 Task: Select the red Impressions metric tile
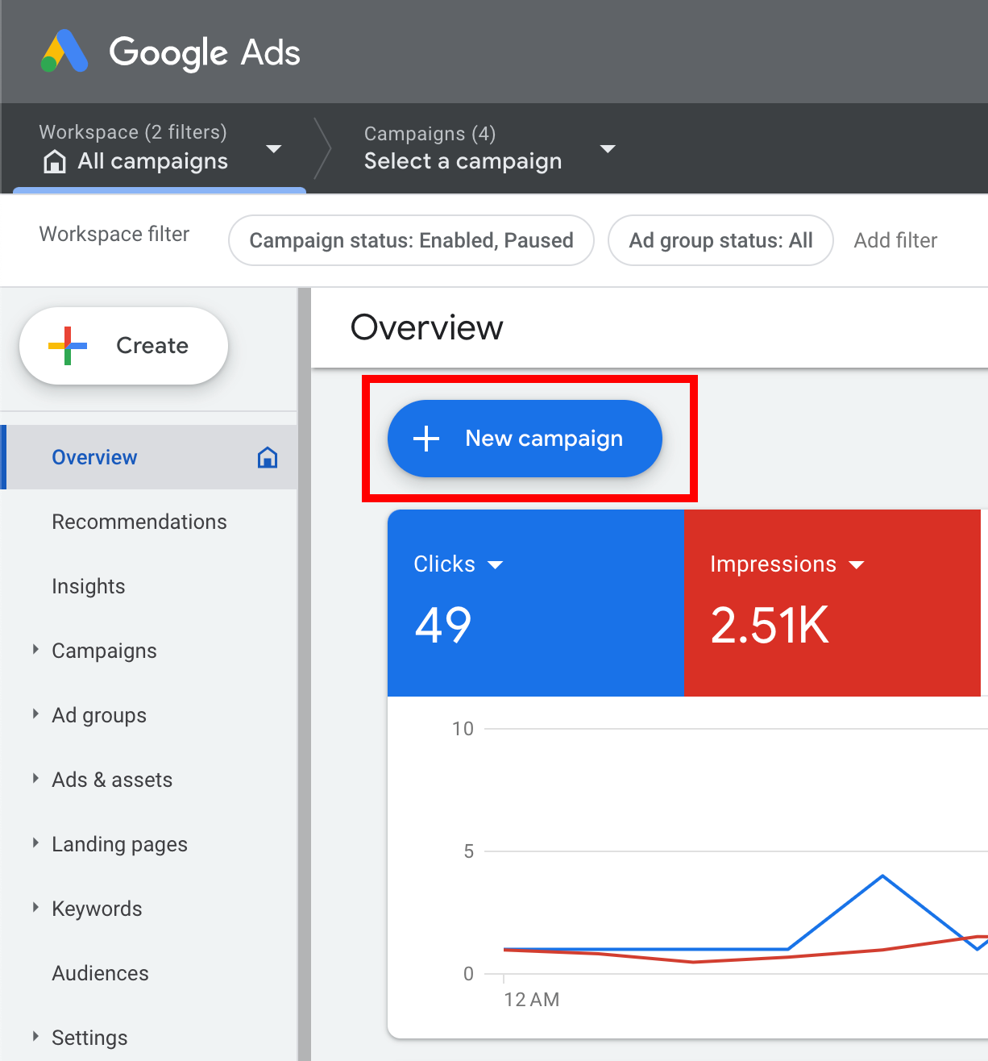coord(832,603)
